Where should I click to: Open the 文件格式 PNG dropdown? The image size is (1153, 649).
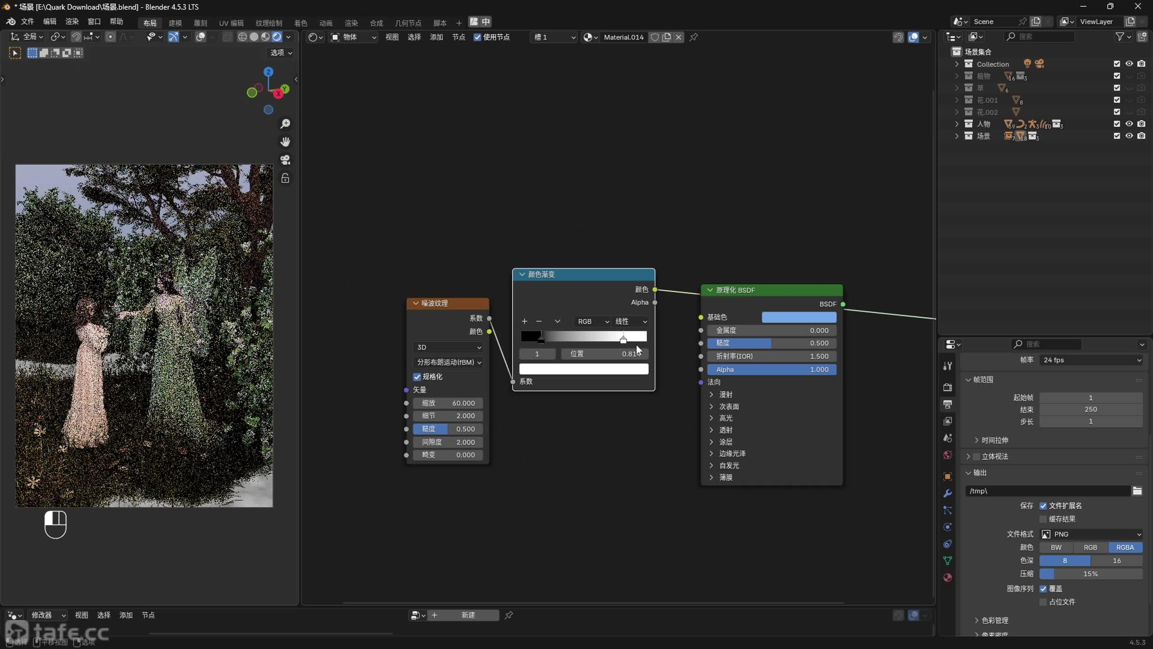(1090, 534)
